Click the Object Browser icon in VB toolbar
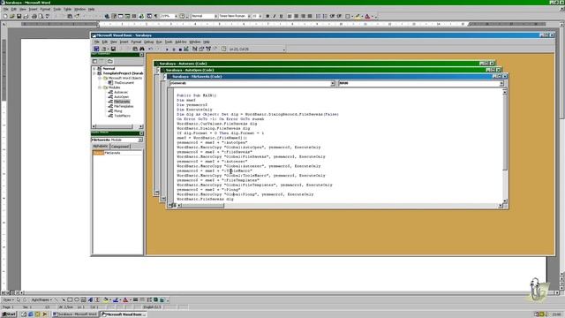Viewport: 565px width, 318px height. 208,49
